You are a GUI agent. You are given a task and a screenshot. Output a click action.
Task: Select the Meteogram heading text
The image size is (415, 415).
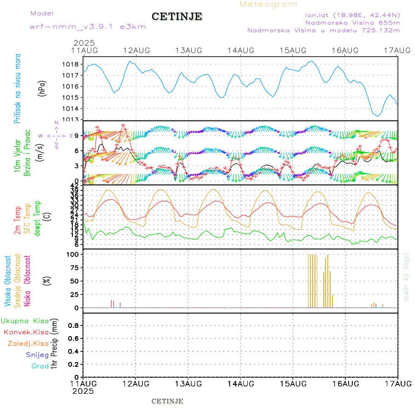268,4
